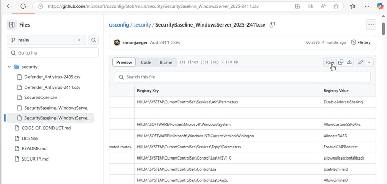387x184 pixels.
Task: Open CODE_OF_CONDUCT.md file
Action: pos(46,128)
